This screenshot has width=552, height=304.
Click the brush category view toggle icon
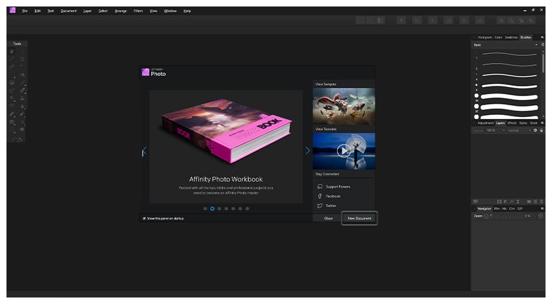click(542, 45)
